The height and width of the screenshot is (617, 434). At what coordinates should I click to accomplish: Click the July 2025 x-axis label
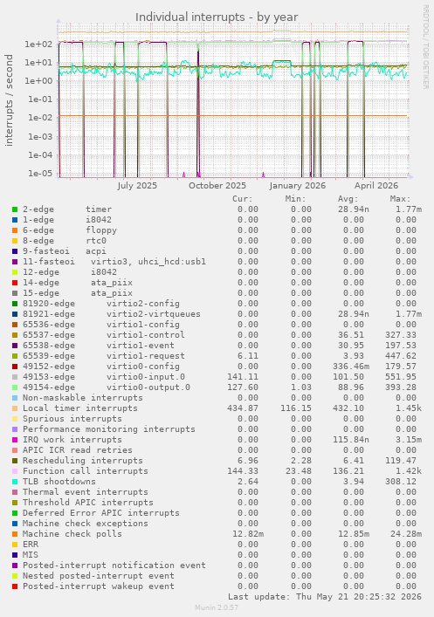pos(137,186)
